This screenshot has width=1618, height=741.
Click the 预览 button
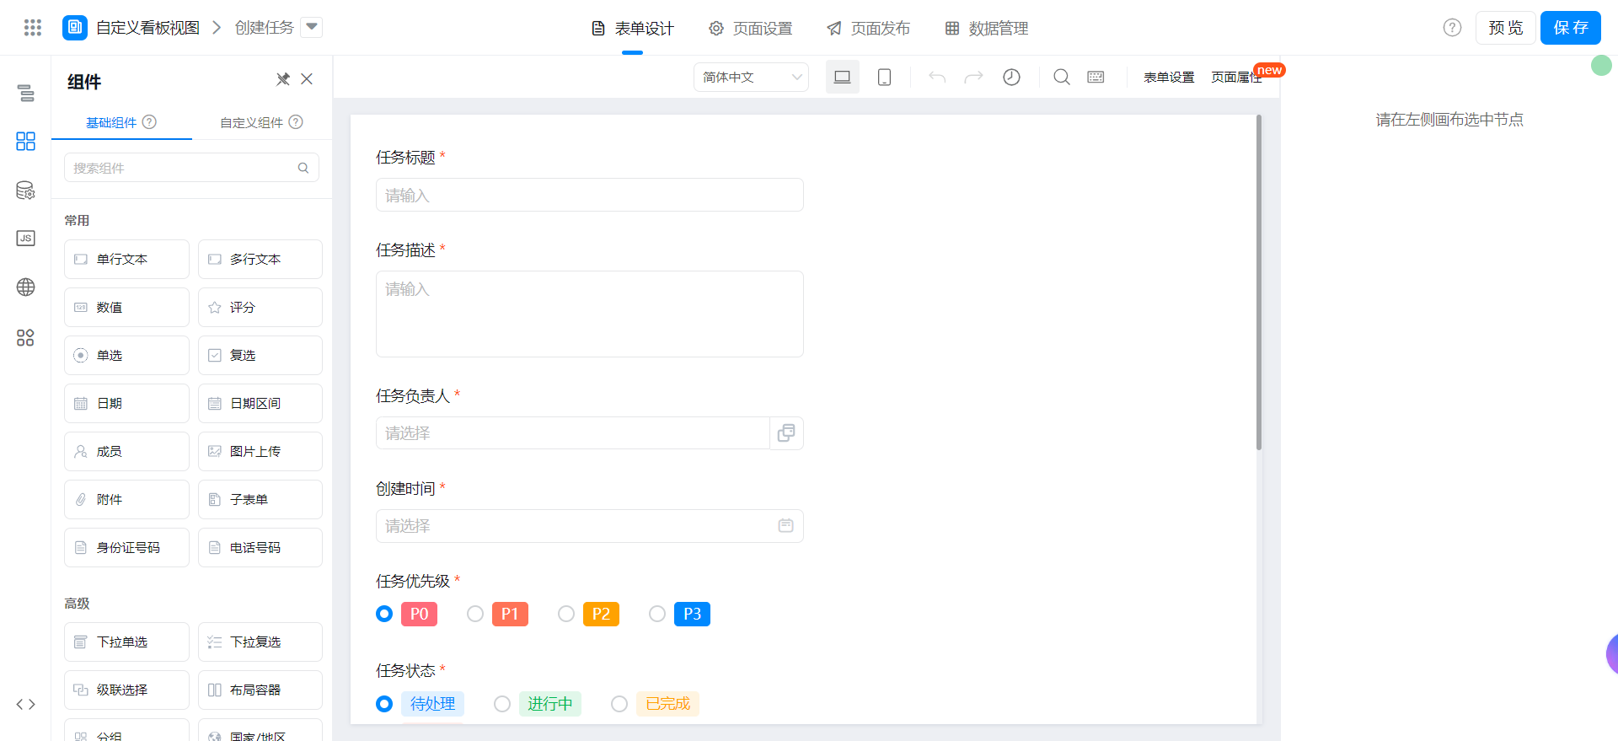1505,28
